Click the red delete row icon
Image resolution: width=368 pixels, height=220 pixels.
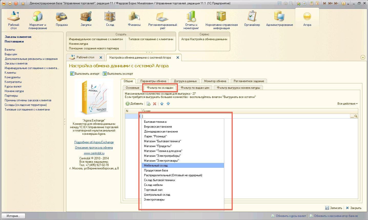pos(155,104)
